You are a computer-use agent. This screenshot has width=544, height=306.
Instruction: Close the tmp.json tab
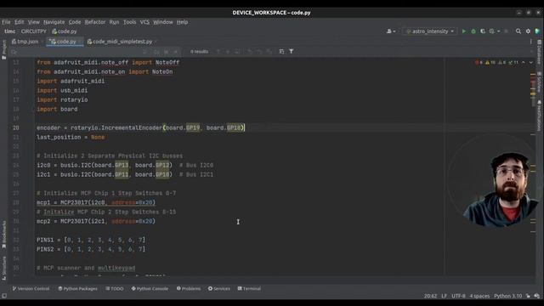42,42
